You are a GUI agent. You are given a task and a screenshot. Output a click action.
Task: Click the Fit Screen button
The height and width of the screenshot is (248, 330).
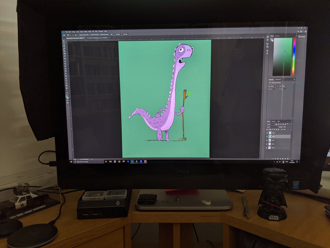pyautogui.click(x=118, y=34)
